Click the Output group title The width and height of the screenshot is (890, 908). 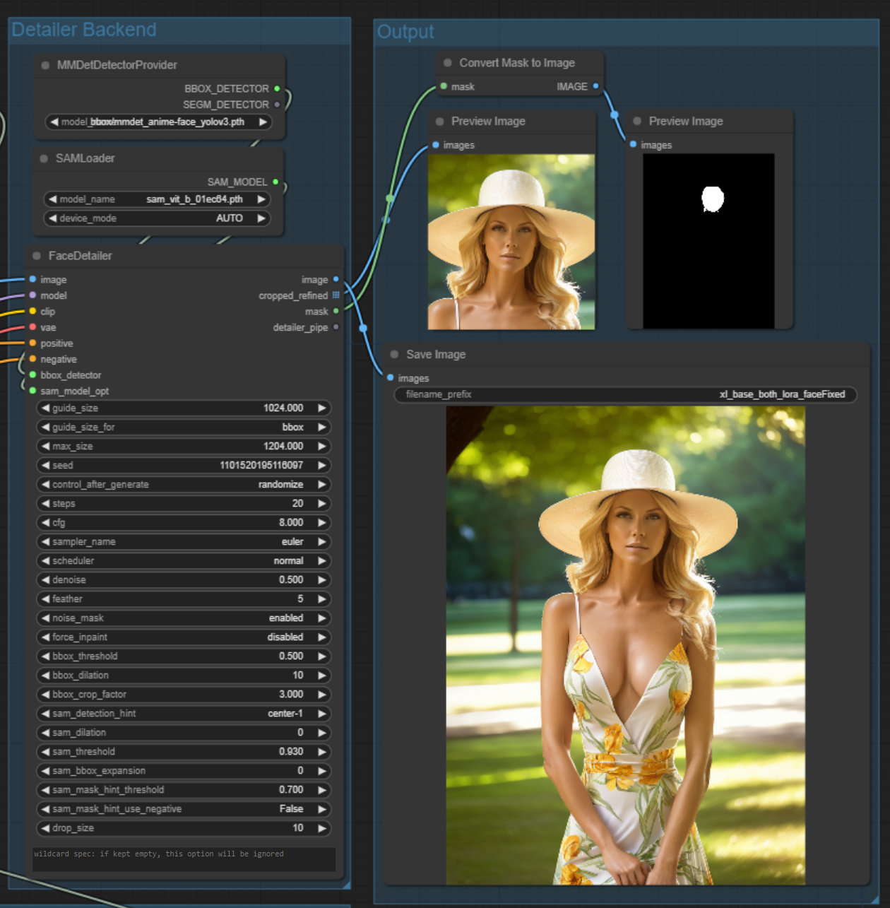(405, 32)
